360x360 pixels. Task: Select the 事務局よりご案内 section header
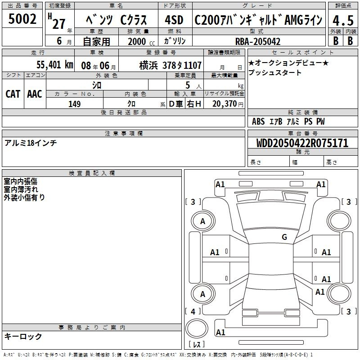click(92, 328)
